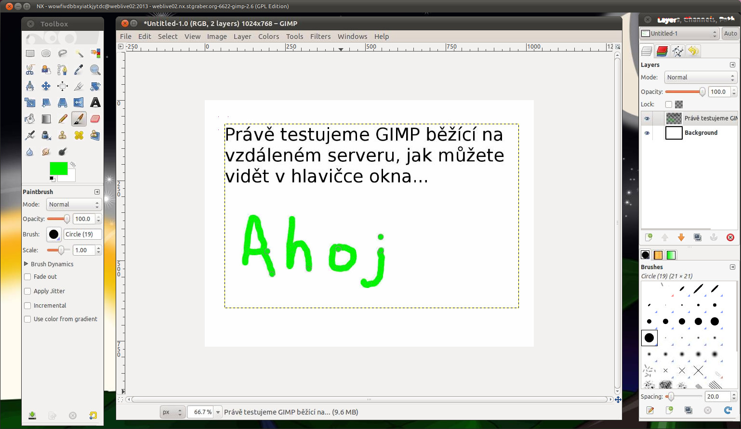Click the new layer icon in Layers panel
This screenshot has width=741, height=429.
(649, 237)
